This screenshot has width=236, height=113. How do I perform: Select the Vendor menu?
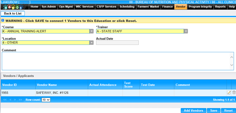pyautogui.click(x=181, y=7)
